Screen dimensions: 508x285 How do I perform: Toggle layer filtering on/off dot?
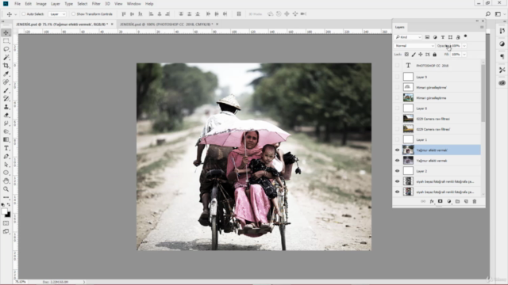tap(466, 36)
